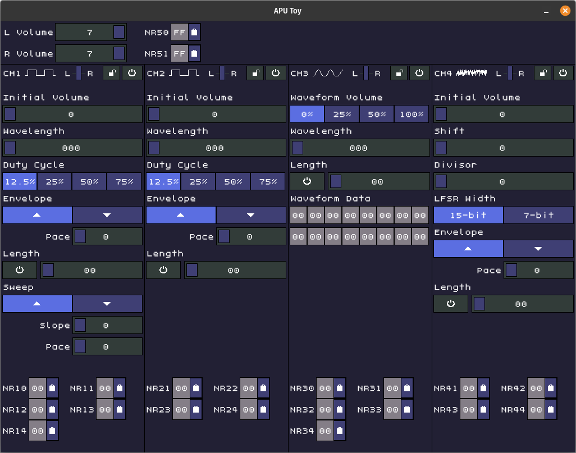Click the NR34 clipboard icon

[x=340, y=431]
